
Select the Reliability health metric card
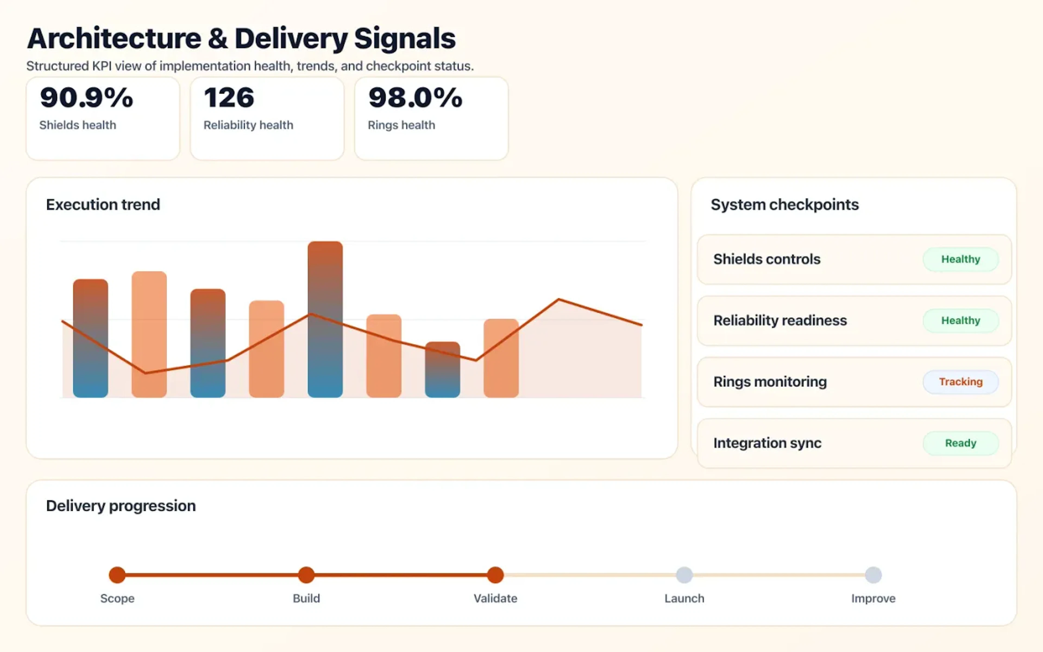[266, 117]
